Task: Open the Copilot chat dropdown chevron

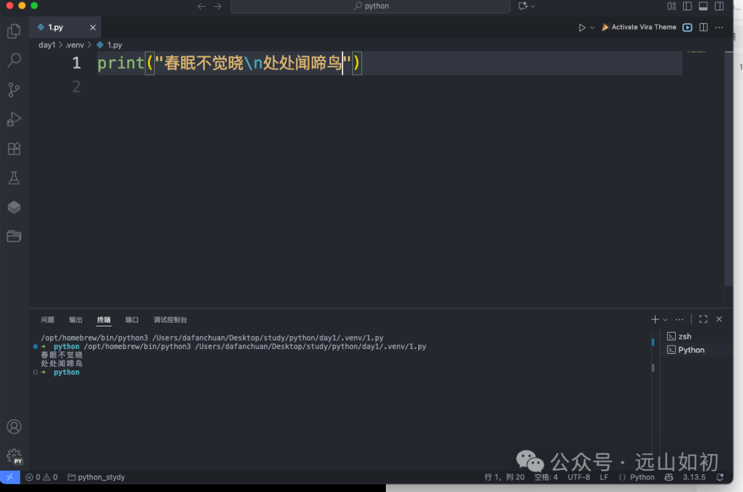Action: point(533,6)
